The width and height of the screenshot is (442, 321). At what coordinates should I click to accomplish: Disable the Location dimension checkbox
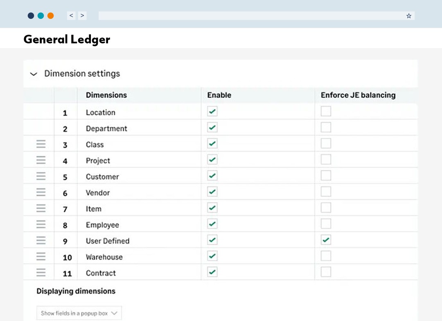[212, 111]
